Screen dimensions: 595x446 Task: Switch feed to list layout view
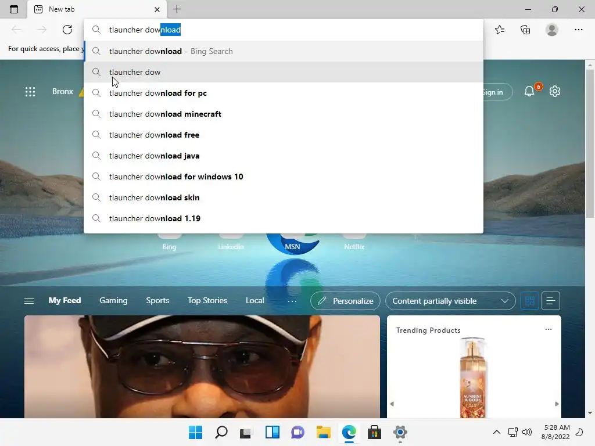[x=551, y=301]
